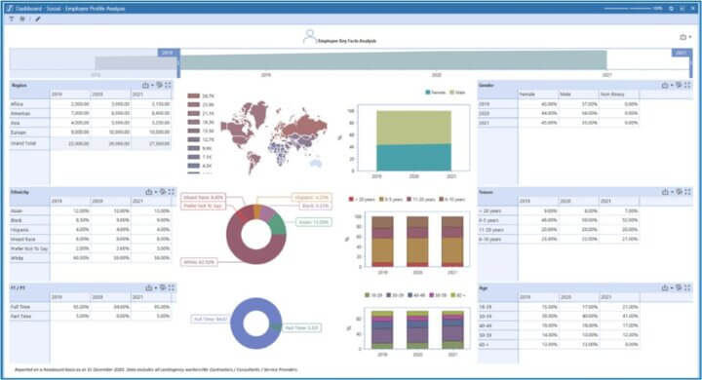
Task: Open the export dropdown arrow in the Ethnicity panel
Action: coord(156,193)
